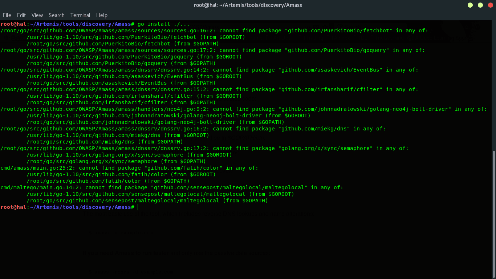Click the last empty shell prompt line
Screen dimensions: 496x279
(69, 207)
